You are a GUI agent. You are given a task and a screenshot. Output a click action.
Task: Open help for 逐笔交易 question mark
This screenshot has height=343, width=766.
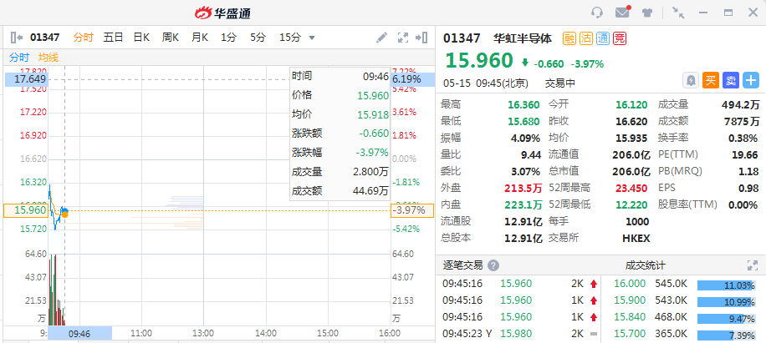(x=493, y=265)
